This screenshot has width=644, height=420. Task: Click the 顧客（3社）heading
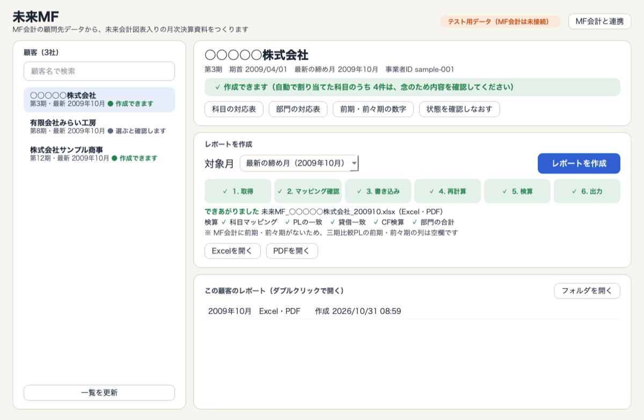[41, 53]
